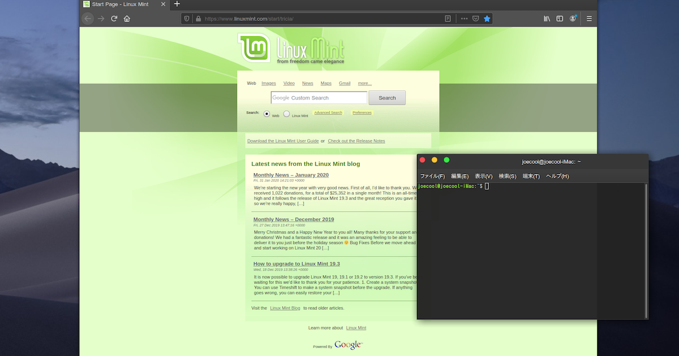
Task: Click the Search button
Action: (387, 98)
